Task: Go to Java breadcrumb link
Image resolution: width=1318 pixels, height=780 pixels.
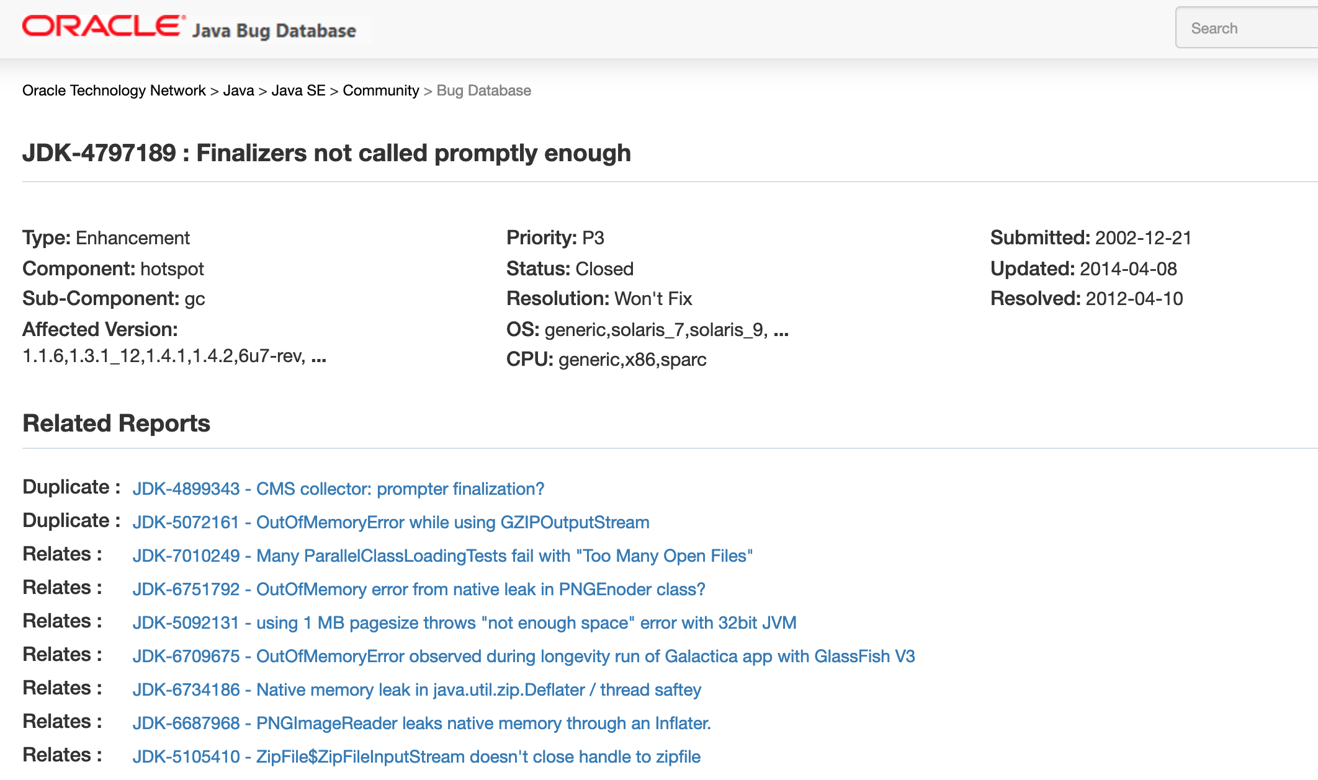Action: pyautogui.click(x=238, y=91)
